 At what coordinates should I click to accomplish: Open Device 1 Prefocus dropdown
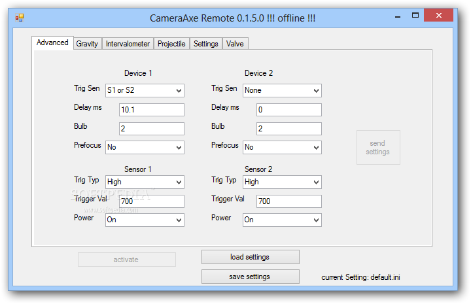145,147
